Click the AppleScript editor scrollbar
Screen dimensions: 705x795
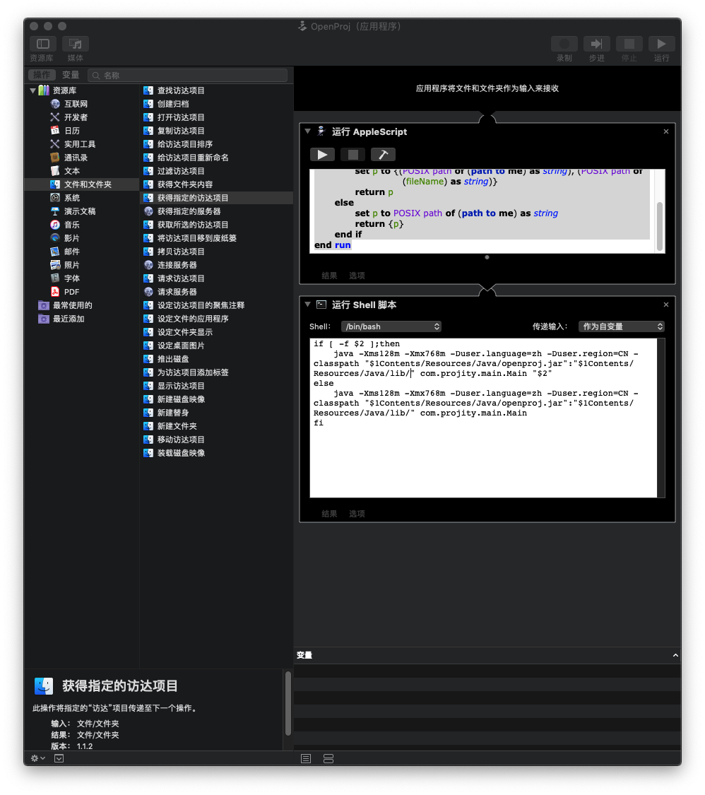[x=659, y=226]
